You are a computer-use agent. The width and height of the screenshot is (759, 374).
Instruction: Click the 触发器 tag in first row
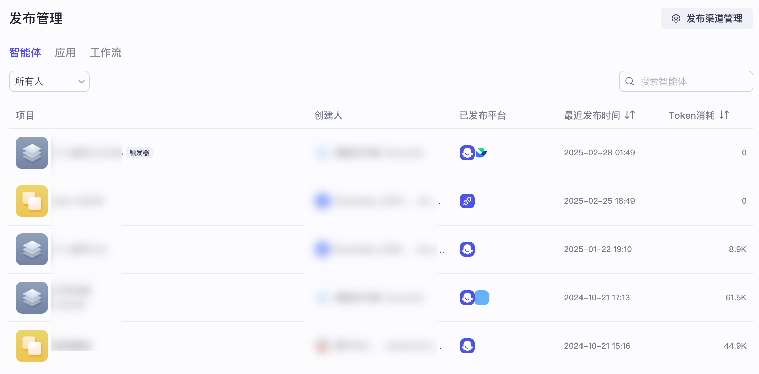(x=139, y=153)
